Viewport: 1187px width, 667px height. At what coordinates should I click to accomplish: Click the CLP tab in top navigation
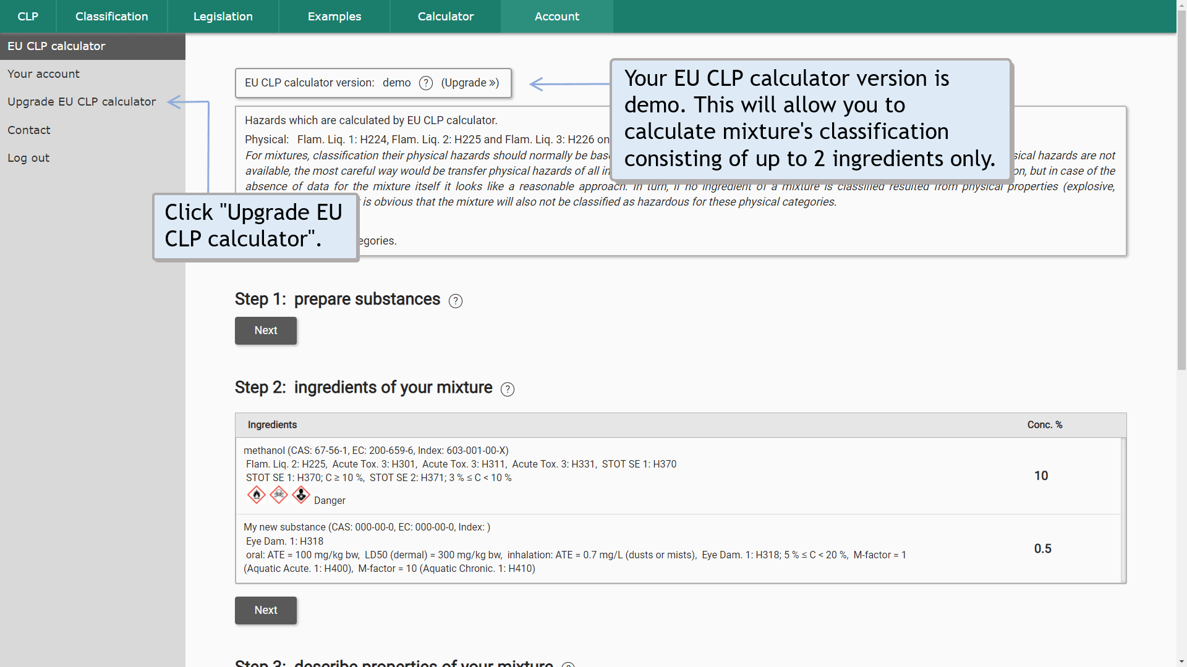pos(28,16)
